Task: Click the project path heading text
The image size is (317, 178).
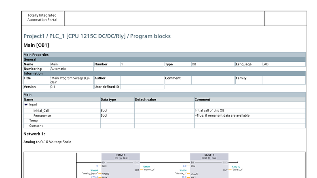Action: click(x=97, y=36)
